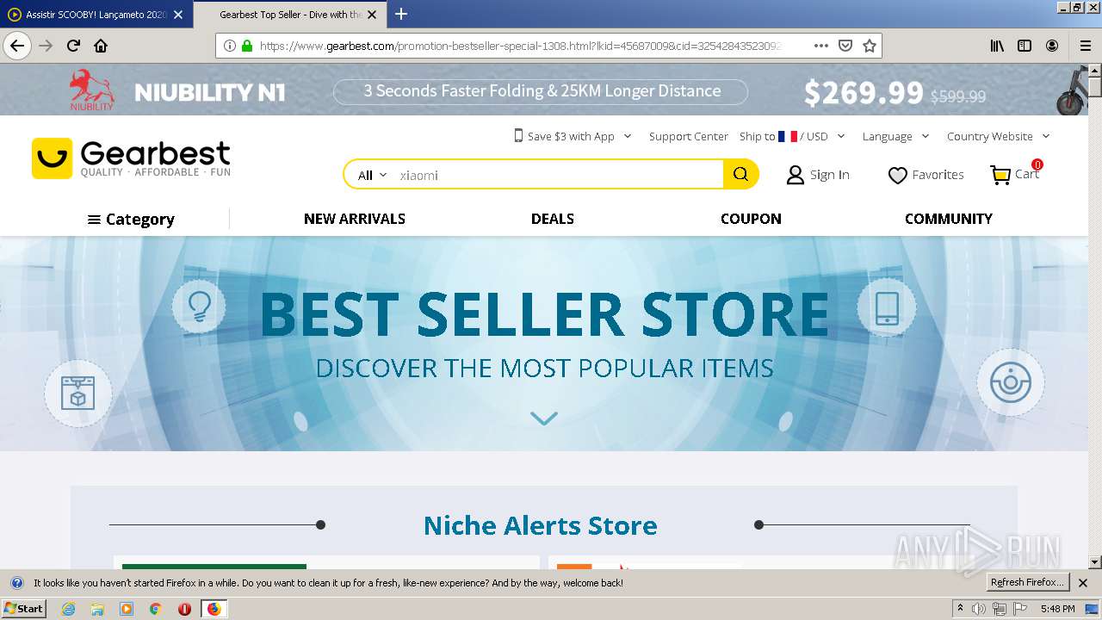Click scrollbar down arrow

tap(1095, 562)
